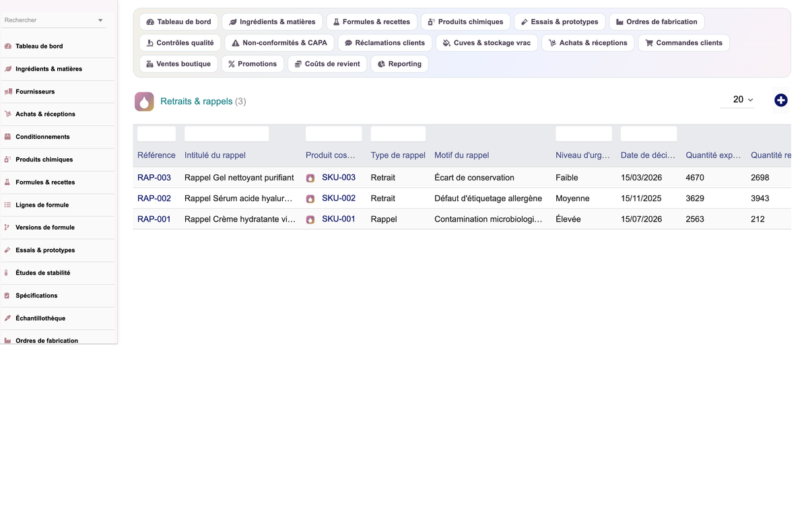
Task: Click the Lignes de formule sidebar list icon
Action: pyautogui.click(x=8, y=205)
